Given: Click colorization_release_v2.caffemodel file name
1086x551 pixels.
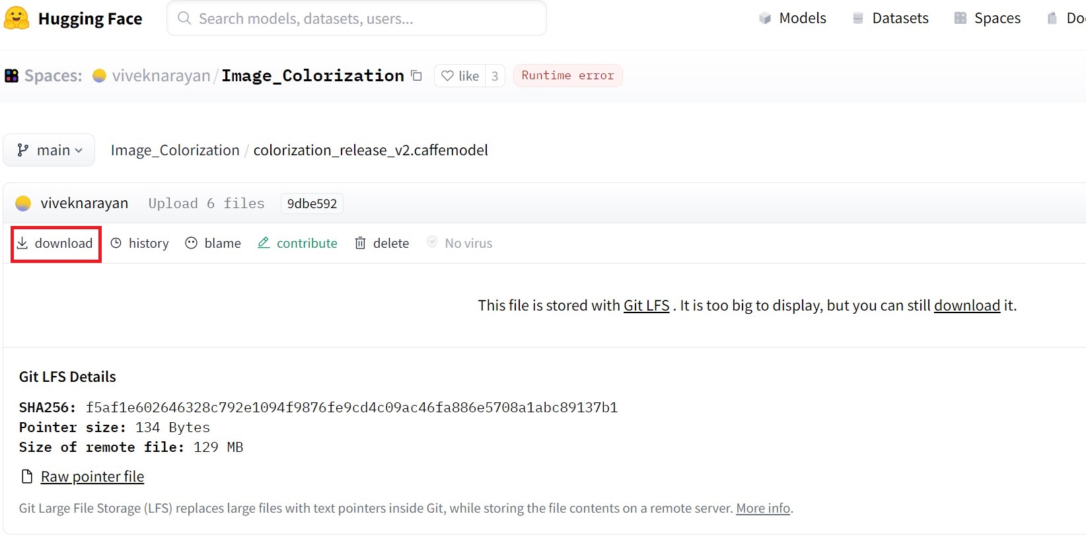Looking at the screenshot, I should 371,151.
